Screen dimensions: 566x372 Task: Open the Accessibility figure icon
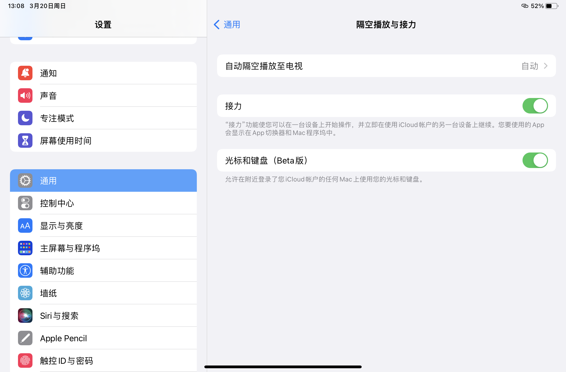(25, 270)
